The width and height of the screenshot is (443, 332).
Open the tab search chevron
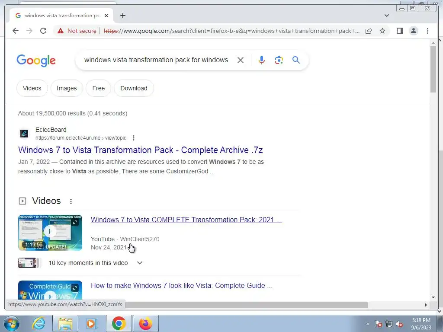point(387,16)
